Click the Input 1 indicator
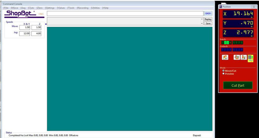The height and width of the screenshot is (138, 259). tap(223, 43)
